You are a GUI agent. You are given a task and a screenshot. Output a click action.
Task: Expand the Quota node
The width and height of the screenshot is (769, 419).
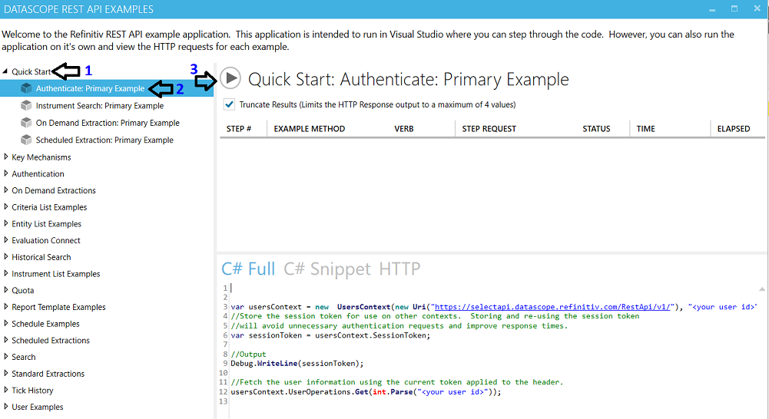coord(6,290)
